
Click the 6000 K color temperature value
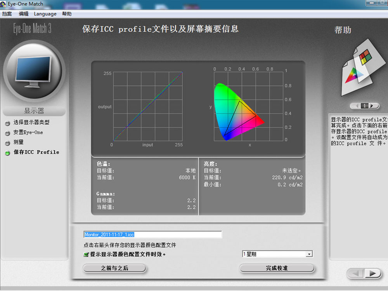tap(187, 178)
